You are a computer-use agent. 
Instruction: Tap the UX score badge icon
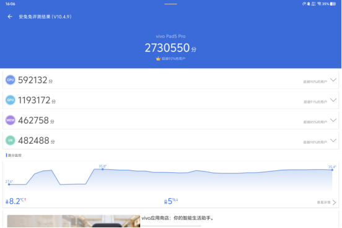coord(11,140)
